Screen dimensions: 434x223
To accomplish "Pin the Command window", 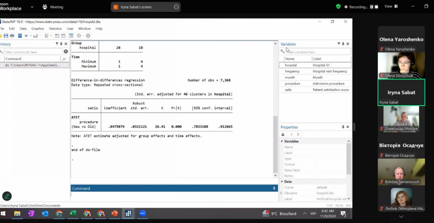I will (274, 188).
